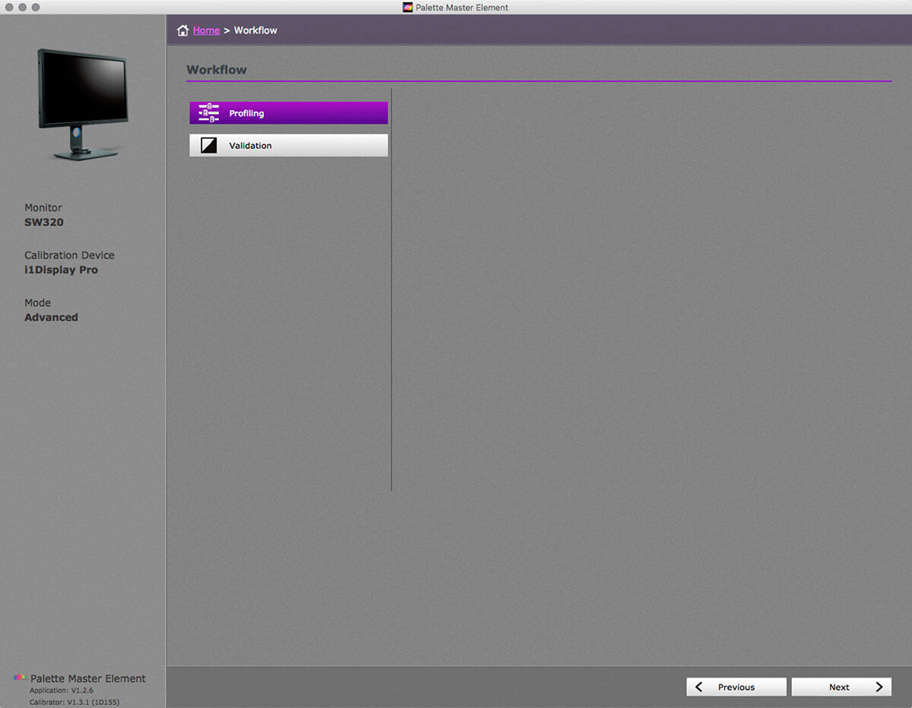Select the Profiling workflow option
The image size is (912, 708).
click(289, 113)
